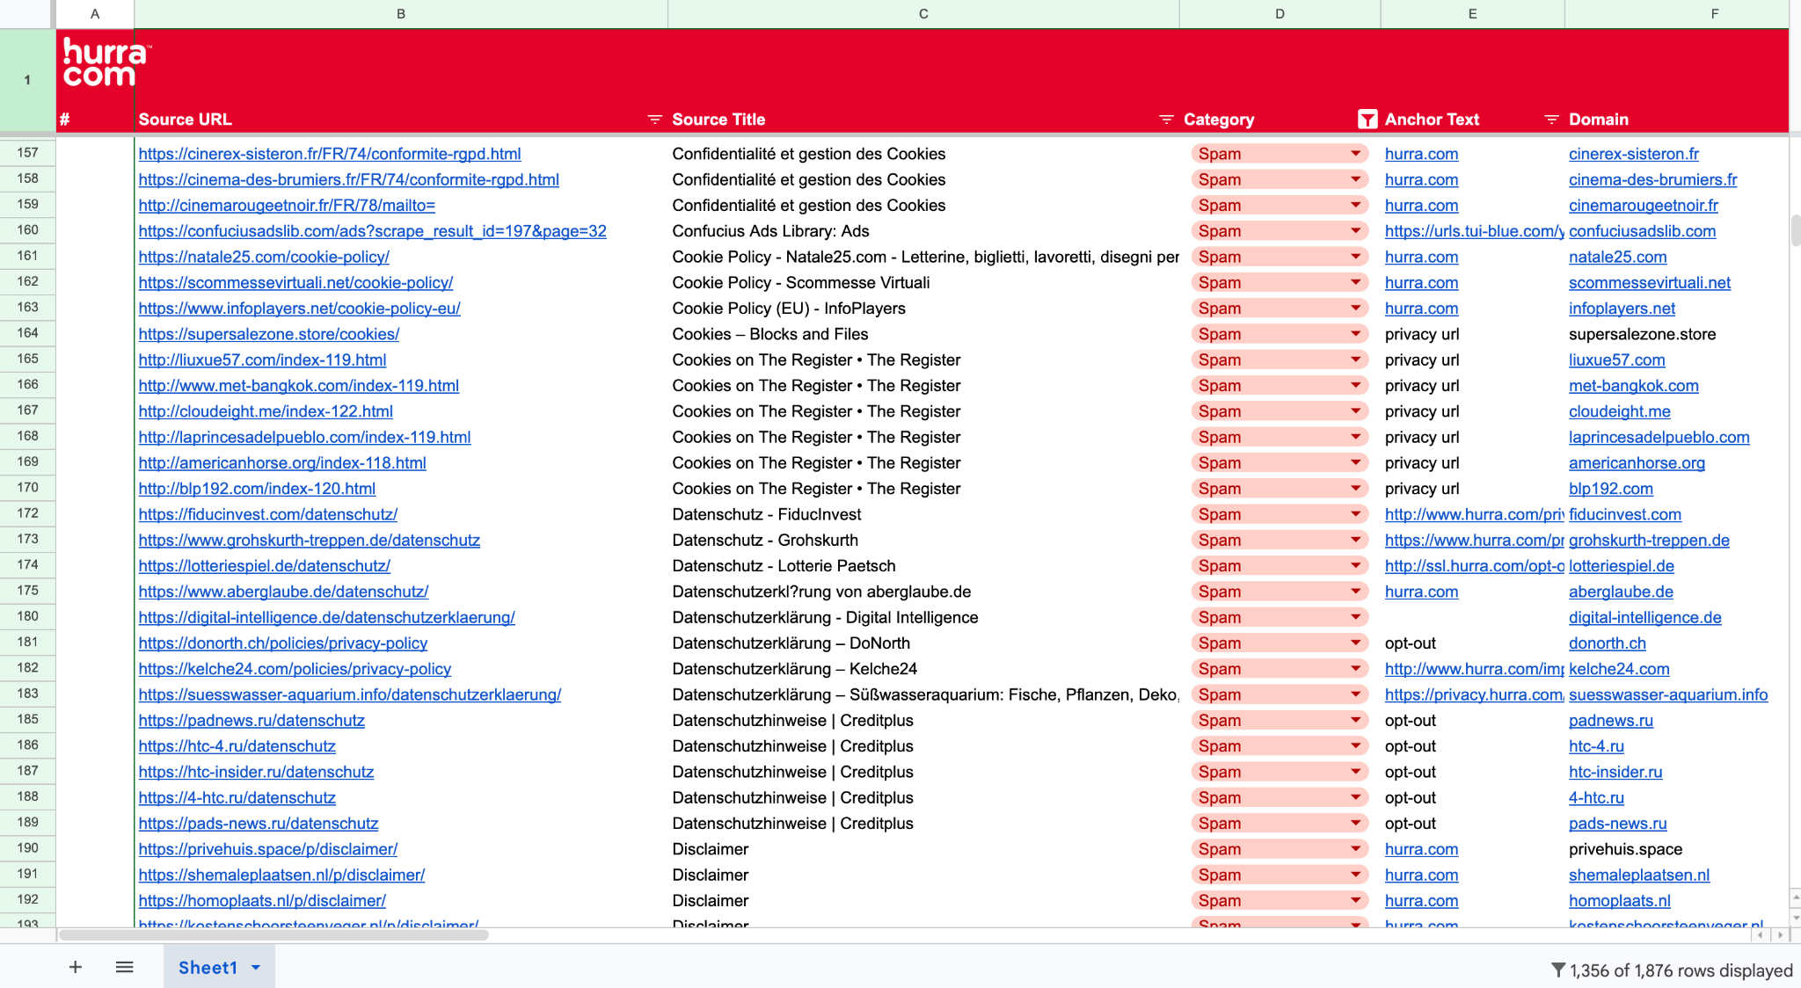Click the Category column header text
Image resolution: width=1801 pixels, height=988 pixels.
[1219, 120]
